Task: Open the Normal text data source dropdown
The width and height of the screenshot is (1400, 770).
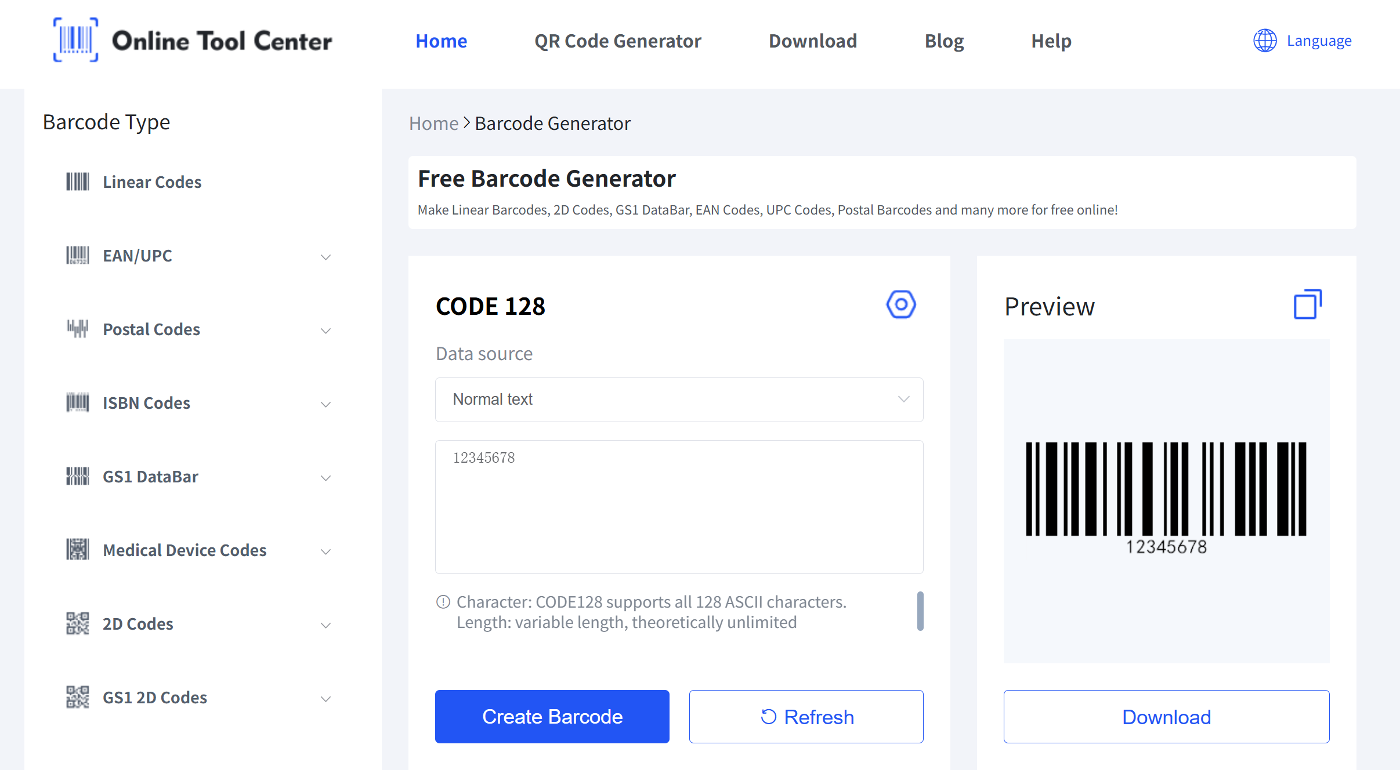Action: point(679,399)
